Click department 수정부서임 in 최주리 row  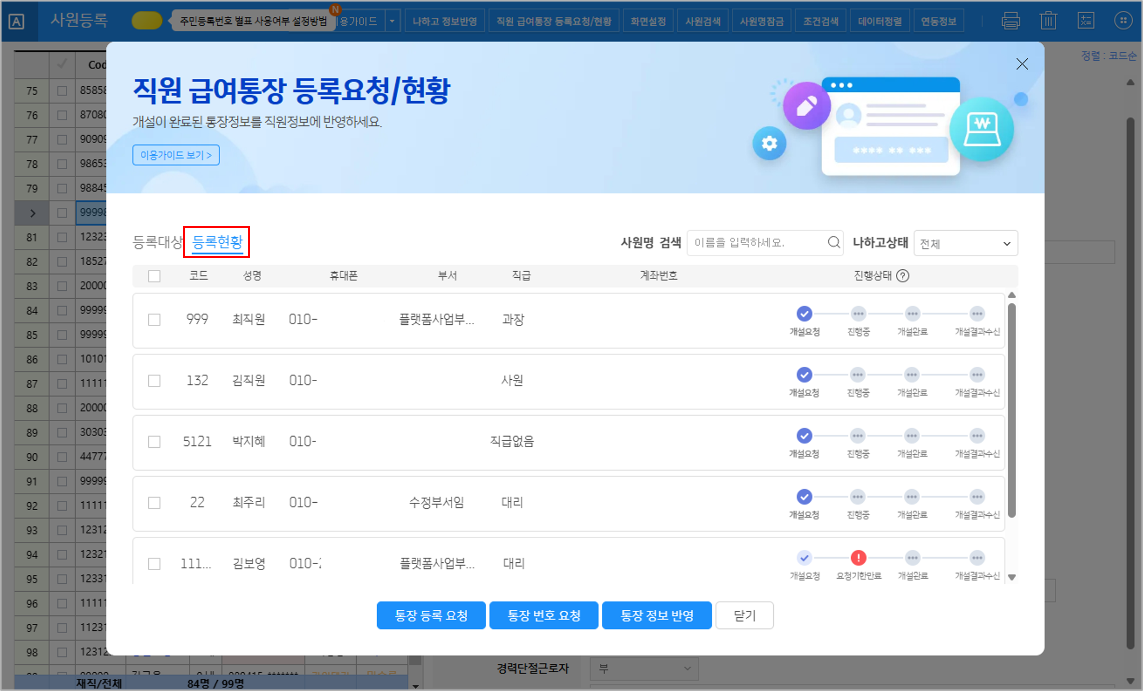[x=437, y=502]
